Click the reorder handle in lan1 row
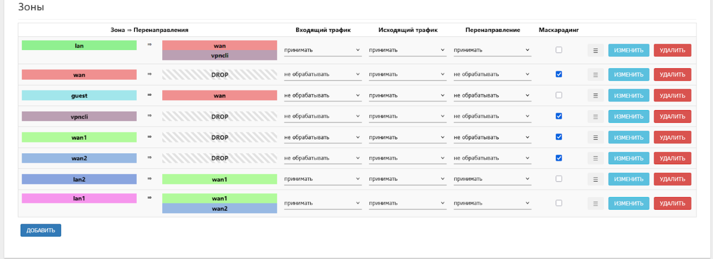 (595, 204)
